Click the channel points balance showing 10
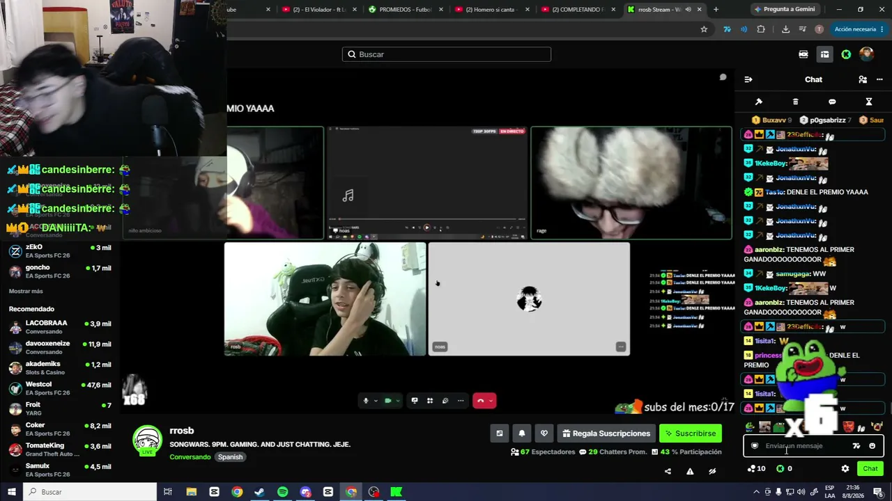Screen dimensions: 892x501 tap(756, 469)
